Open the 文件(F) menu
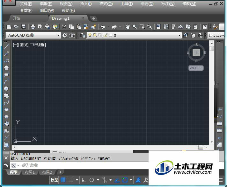Viewport: 227px width, 187px height. [x=26, y=4]
